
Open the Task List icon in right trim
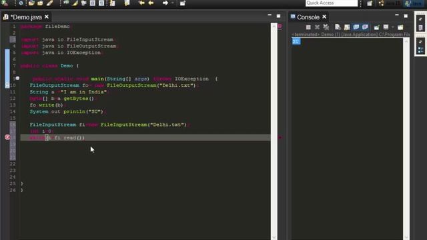pyautogui.click(x=421, y=27)
